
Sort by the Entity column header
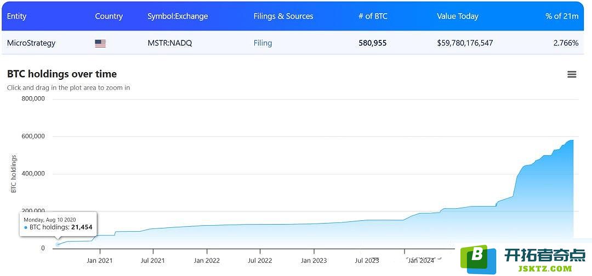pyautogui.click(x=16, y=16)
